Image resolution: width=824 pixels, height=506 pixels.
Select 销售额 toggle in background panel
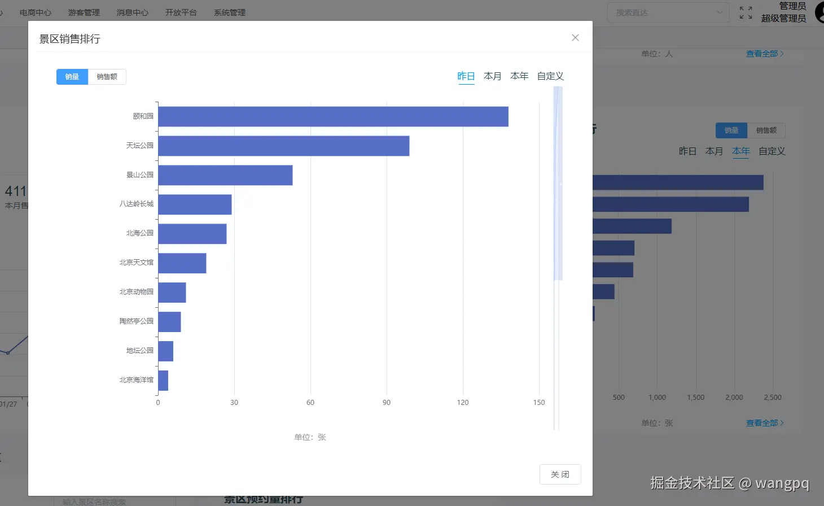pos(766,130)
